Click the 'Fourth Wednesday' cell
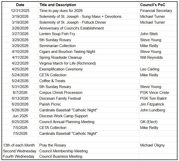Screen dimensions: 179x161 point(19,157)
